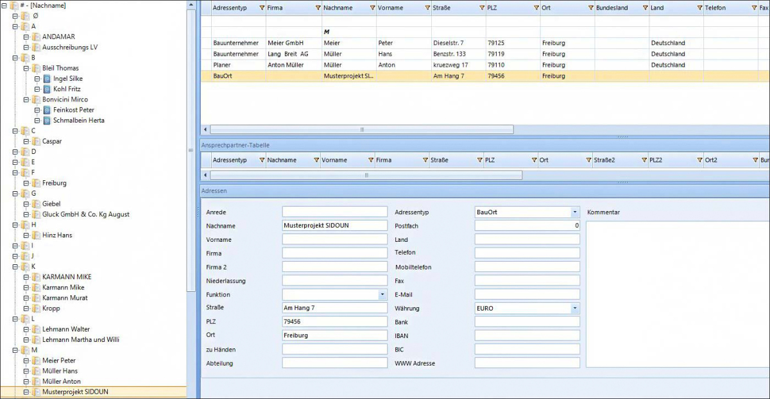Select Gluck GmbH & Co. Kg August entry

[86, 214]
